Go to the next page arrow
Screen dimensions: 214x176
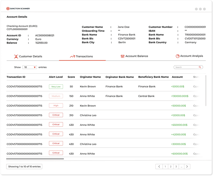click(187, 166)
